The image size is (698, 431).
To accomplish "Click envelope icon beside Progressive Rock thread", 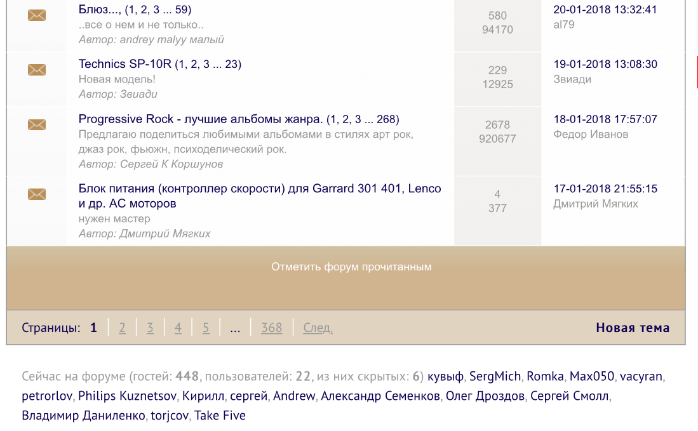I will [x=37, y=124].
